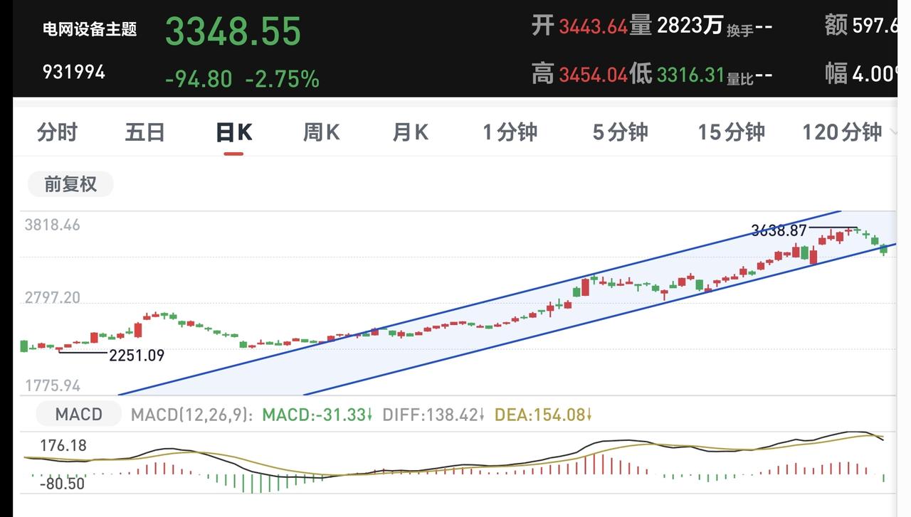Select the 1分钟 interval tab
Image resolution: width=911 pixels, height=517 pixels.
510,132
